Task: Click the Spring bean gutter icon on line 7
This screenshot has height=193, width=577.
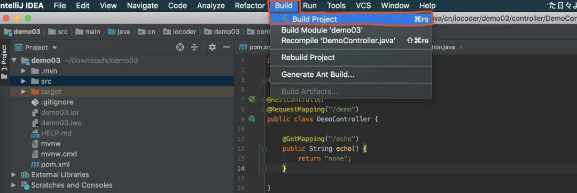Action: (x=252, y=99)
